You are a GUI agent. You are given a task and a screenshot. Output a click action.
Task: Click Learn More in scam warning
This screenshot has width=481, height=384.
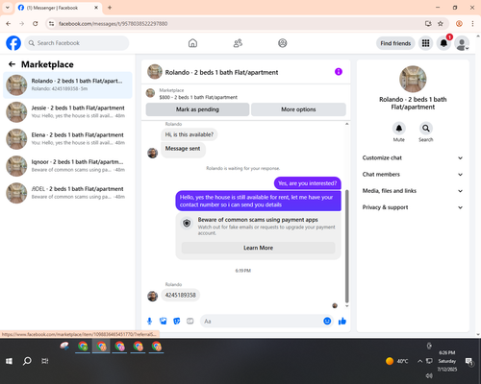[259, 248]
